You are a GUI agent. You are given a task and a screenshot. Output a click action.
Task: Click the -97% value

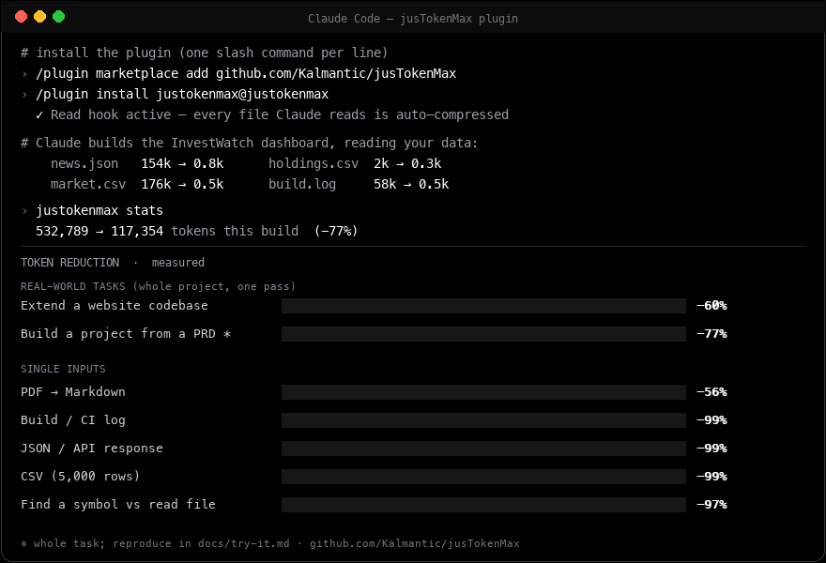pyautogui.click(x=711, y=505)
